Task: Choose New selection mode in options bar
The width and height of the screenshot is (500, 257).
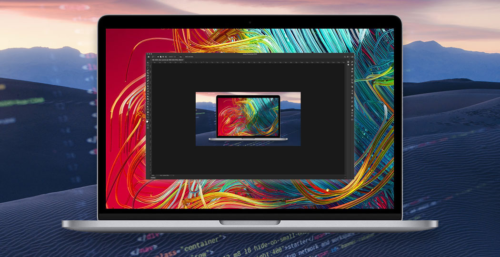Action: pyautogui.click(x=158, y=57)
